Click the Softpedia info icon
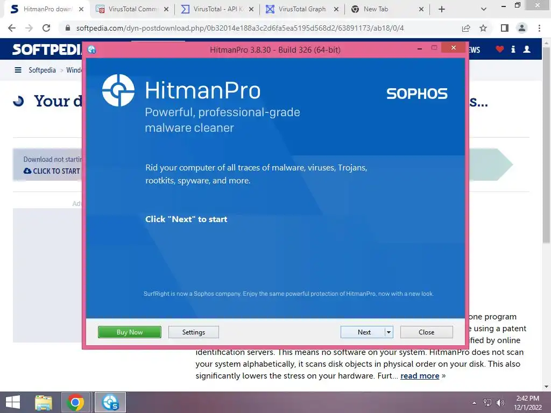 [x=513, y=49]
